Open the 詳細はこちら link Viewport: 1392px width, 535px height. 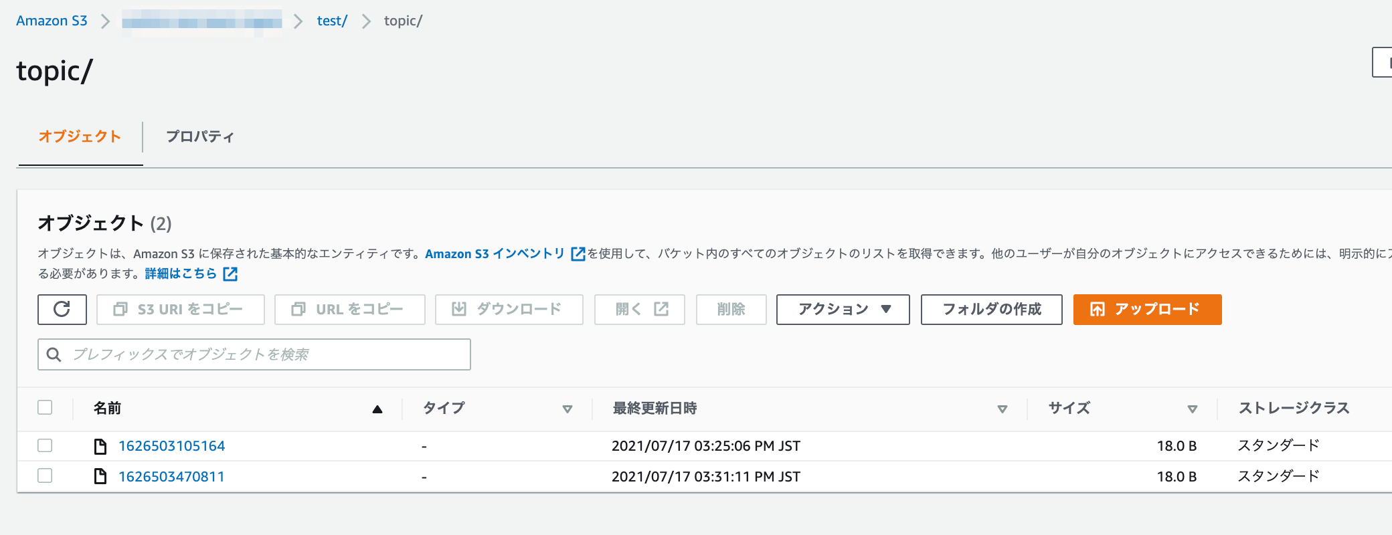(x=181, y=274)
